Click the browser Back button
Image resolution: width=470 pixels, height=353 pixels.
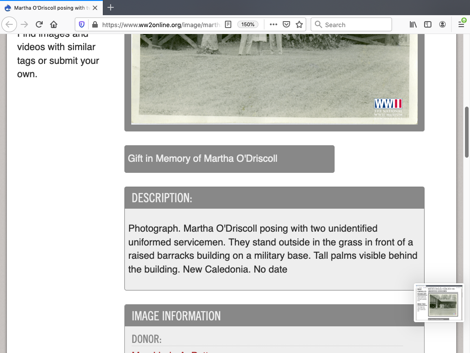10,25
